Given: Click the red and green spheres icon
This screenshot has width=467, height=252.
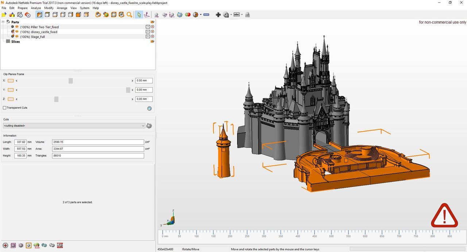Looking at the screenshot, I should click(x=188, y=15).
